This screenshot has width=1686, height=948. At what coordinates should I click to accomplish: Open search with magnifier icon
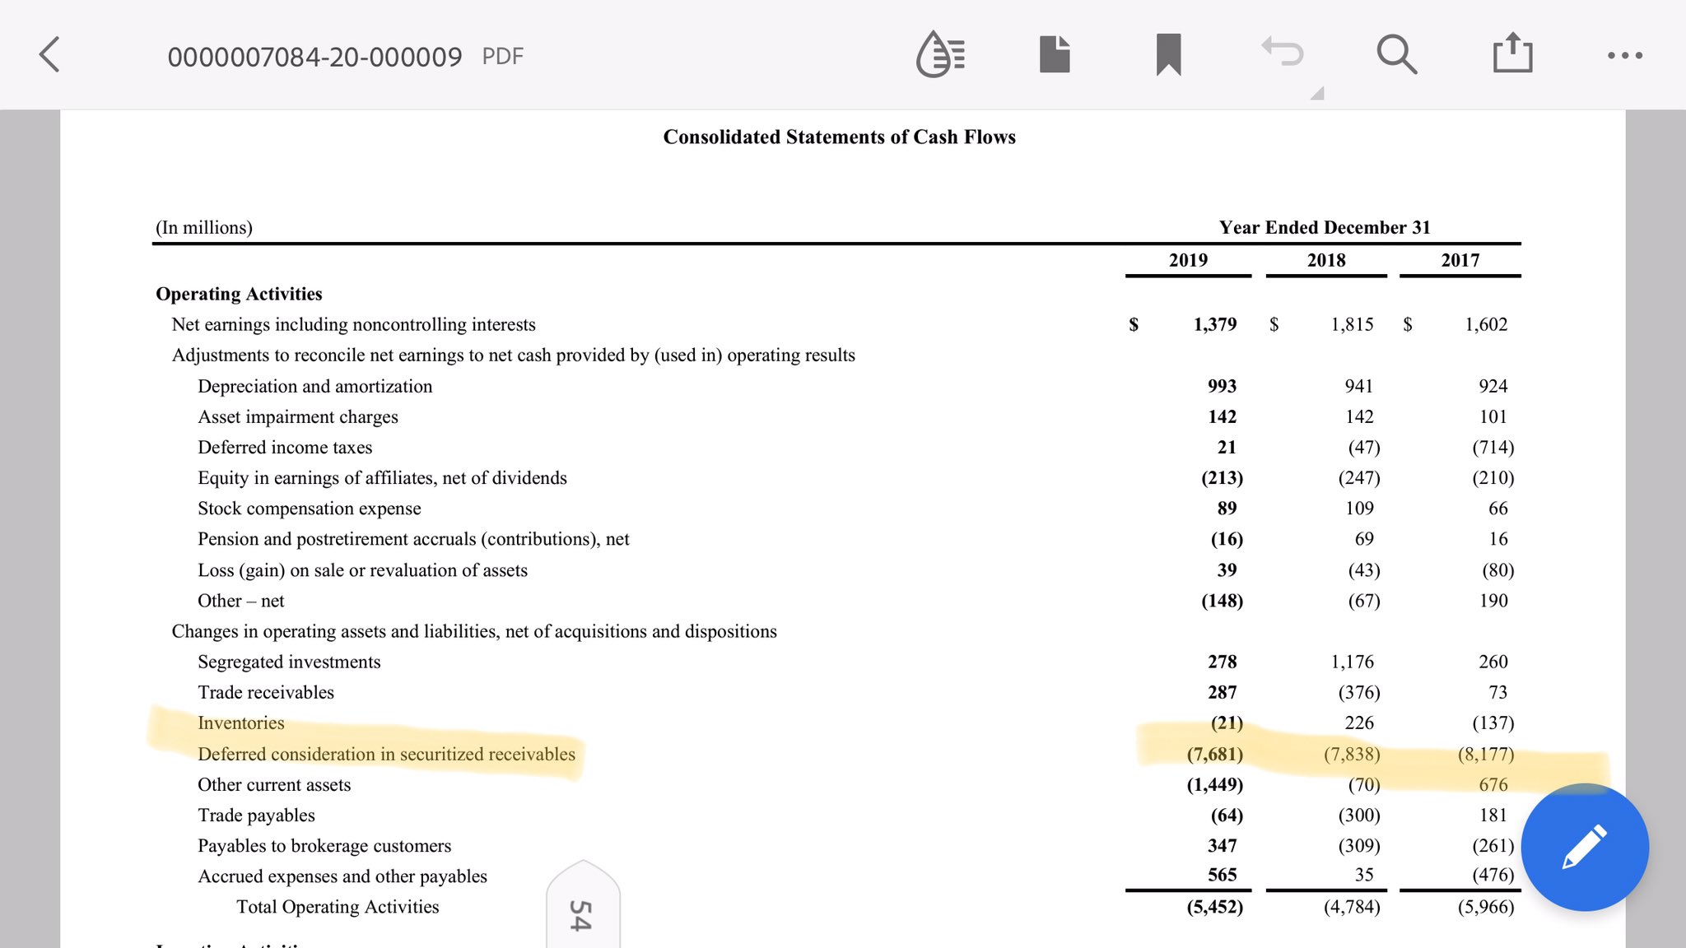1396,55
